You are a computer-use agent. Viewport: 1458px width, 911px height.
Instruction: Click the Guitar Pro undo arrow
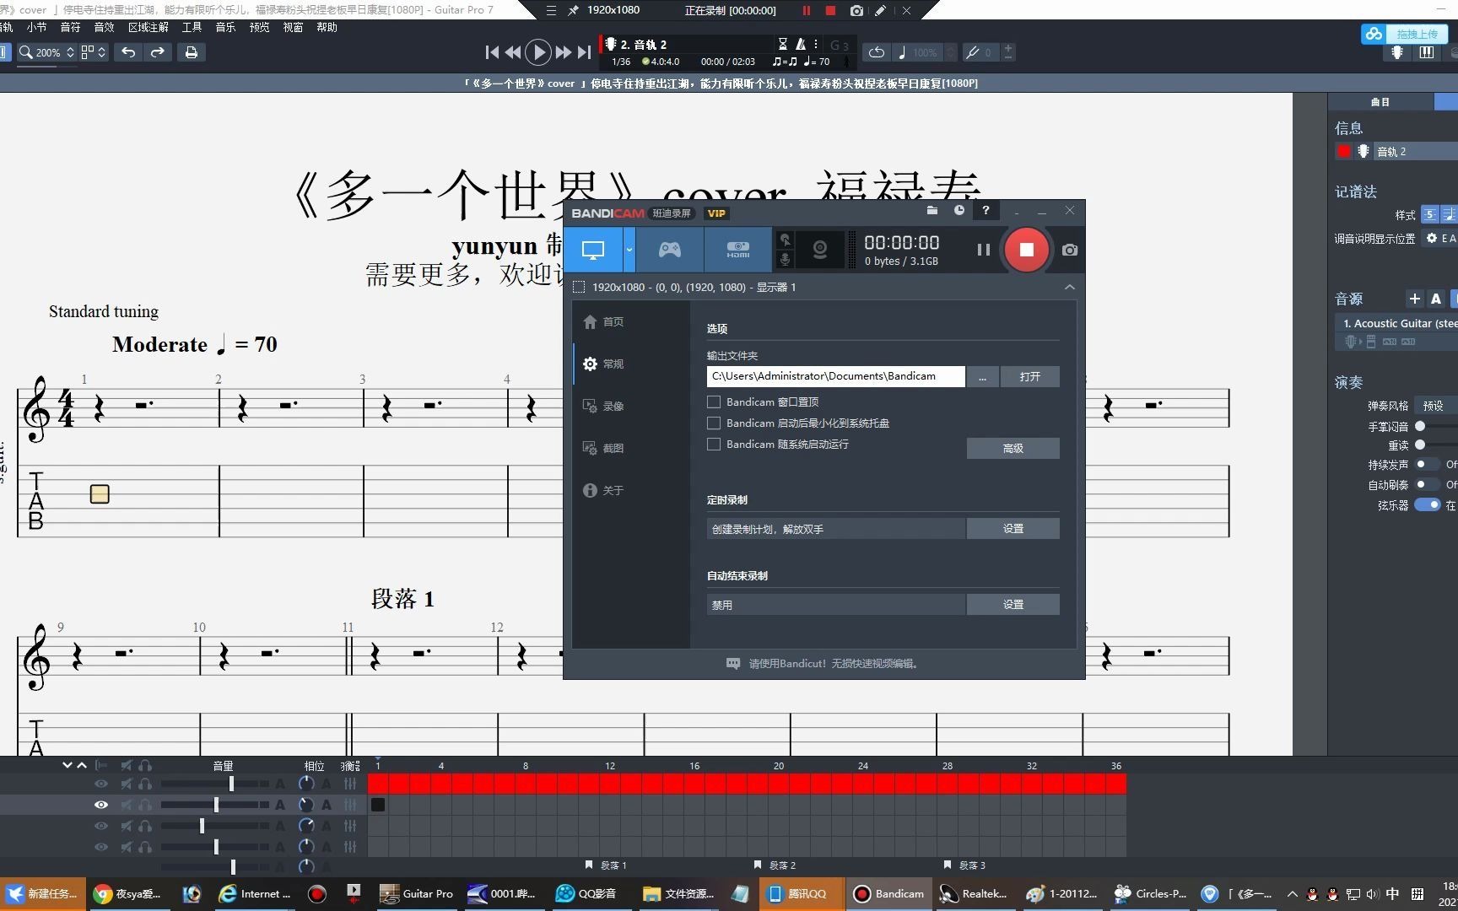(128, 52)
